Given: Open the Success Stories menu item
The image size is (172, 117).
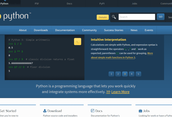Looking at the screenshot, I should (113, 30).
